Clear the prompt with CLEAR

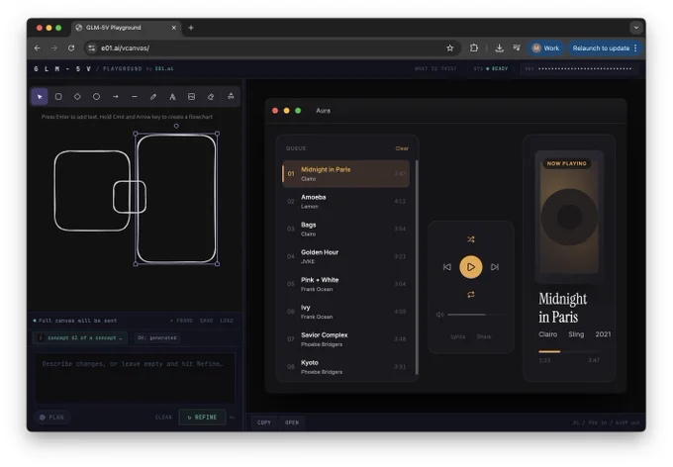point(163,418)
